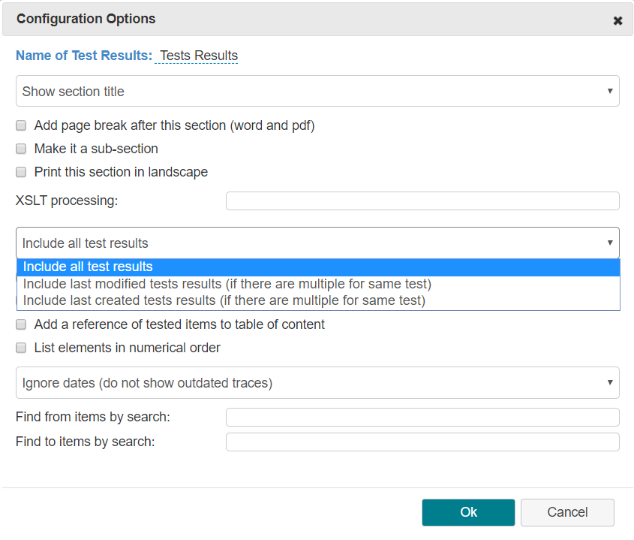Toggle Print this section in landscape

[x=21, y=172]
